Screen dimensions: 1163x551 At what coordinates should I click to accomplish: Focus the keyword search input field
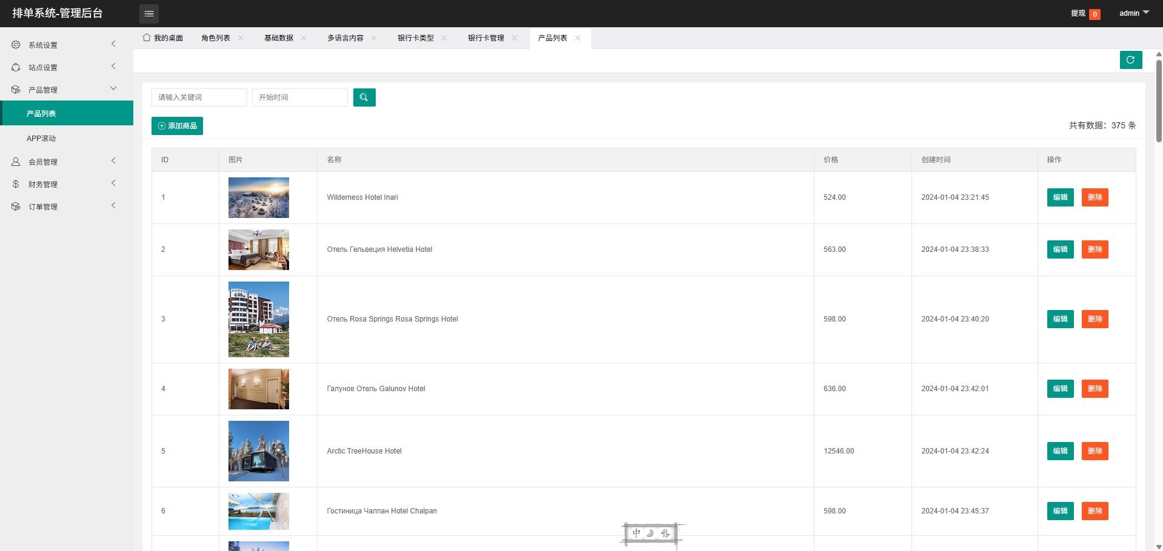199,97
